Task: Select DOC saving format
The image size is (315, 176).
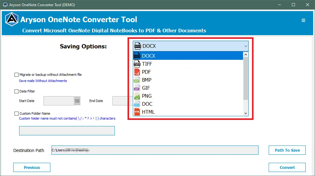Action: 188,104
